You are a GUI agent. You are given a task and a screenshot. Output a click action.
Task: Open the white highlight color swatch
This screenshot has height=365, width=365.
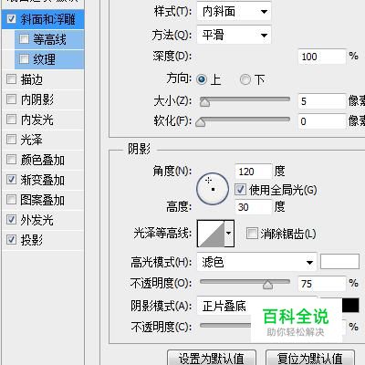point(339,262)
